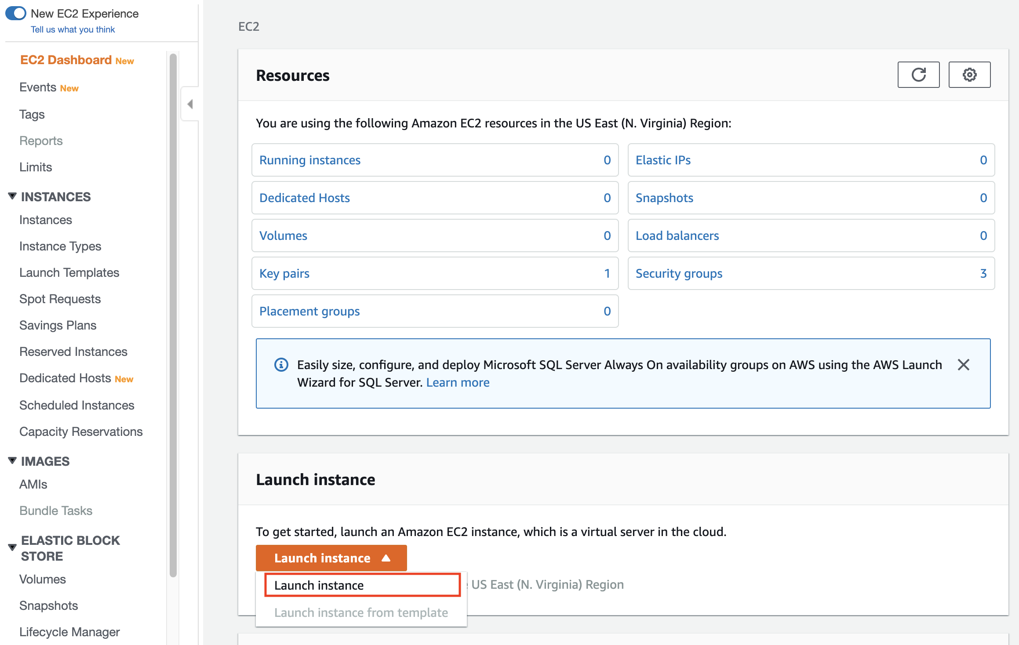This screenshot has width=1019, height=645.
Task: Collapse the INSTANCES section triangle
Action: (x=12, y=196)
